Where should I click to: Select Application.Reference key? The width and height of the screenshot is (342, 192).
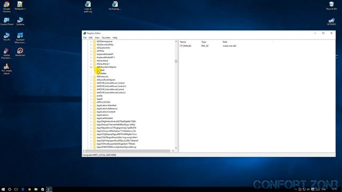107,109
